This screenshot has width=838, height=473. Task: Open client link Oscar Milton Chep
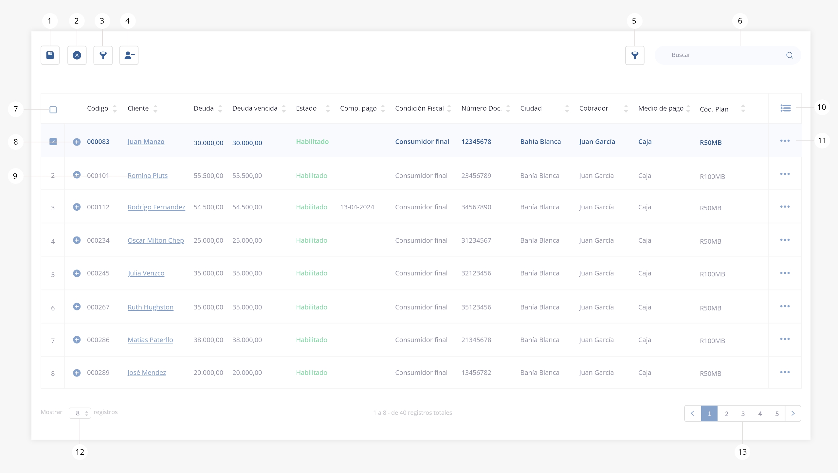[156, 240]
